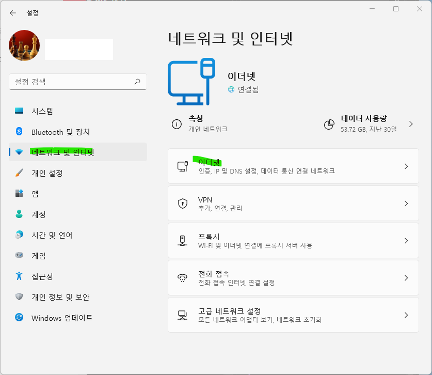Select the Bluetooth icon in sidebar
The image size is (432, 375).
coord(19,132)
